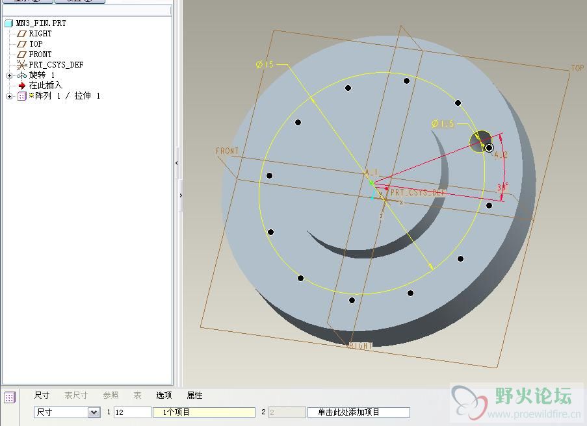587x426 pixels.
Task: Expand the 阵列 1 / 拉伸 1 node
Action: (x=9, y=97)
